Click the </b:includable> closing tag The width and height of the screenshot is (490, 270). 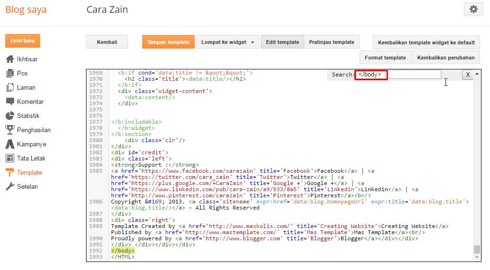tap(136, 122)
